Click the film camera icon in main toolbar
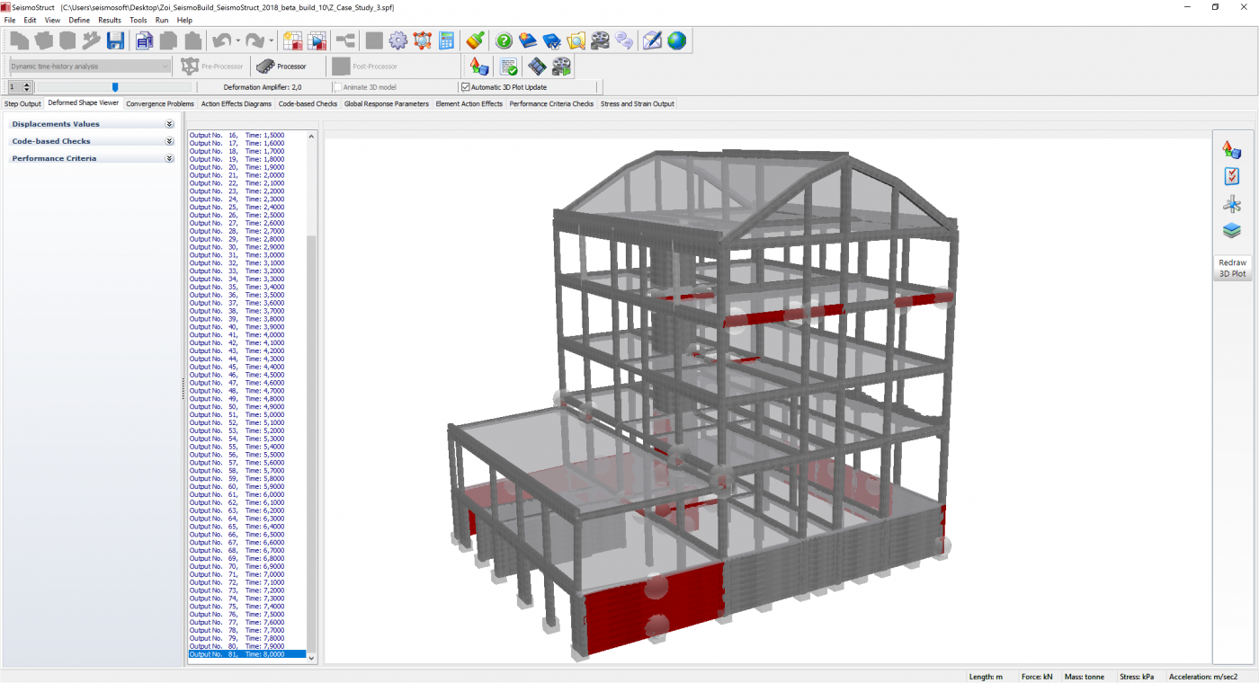Image resolution: width=1259 pixels, height=683 pixels. coord(600,40)
